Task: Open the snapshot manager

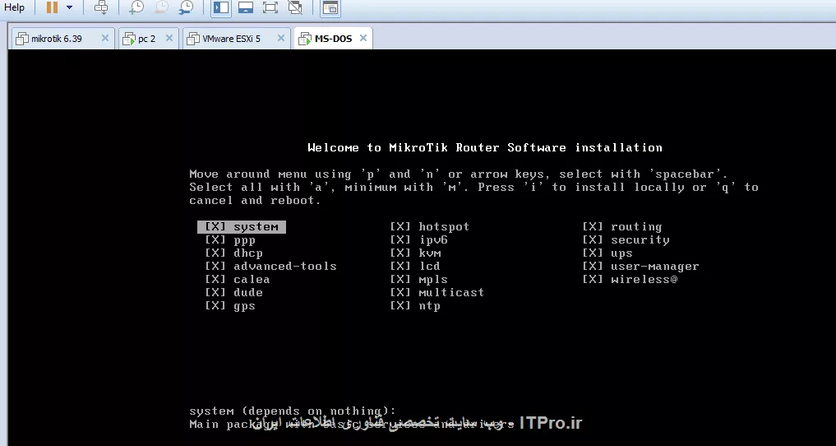Action: pos(186,7)
